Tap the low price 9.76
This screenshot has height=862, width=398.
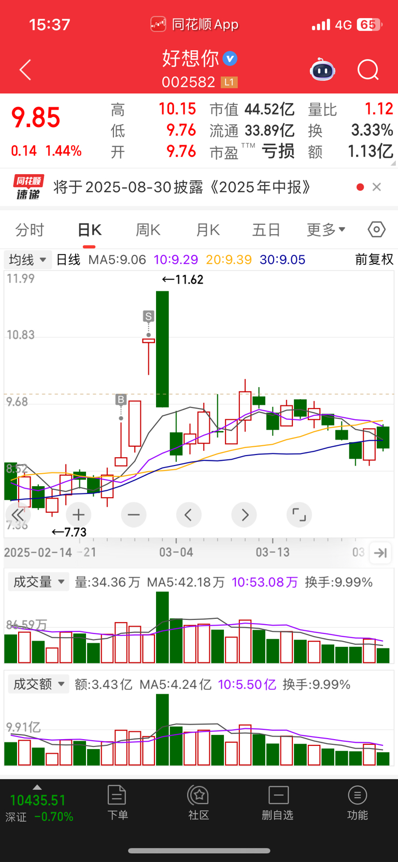click(181, 130)
